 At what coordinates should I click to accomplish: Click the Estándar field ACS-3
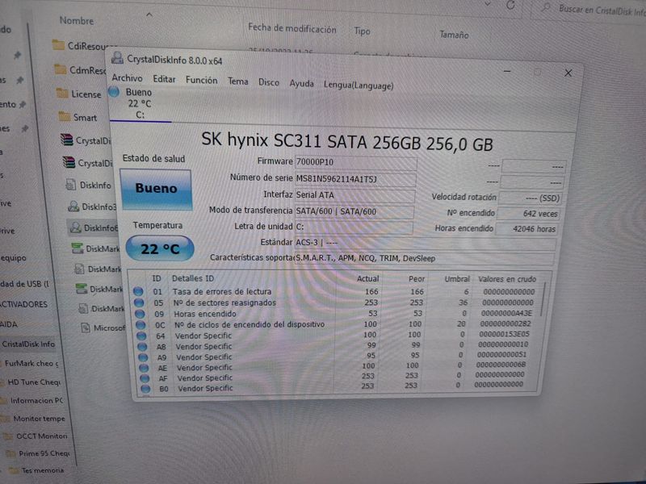click(x=425, y=243)
